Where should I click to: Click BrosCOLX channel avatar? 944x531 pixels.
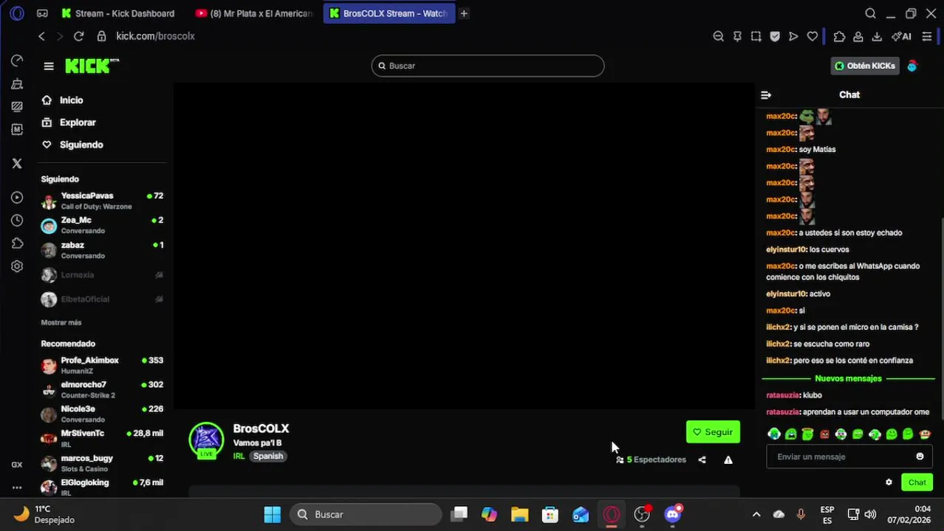pos(206,440)
